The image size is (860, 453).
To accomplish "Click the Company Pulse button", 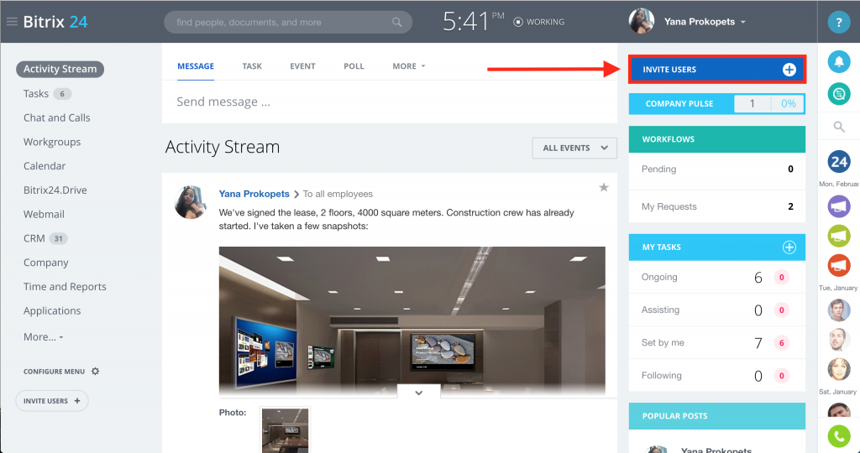I will click(x=717, y=103).
